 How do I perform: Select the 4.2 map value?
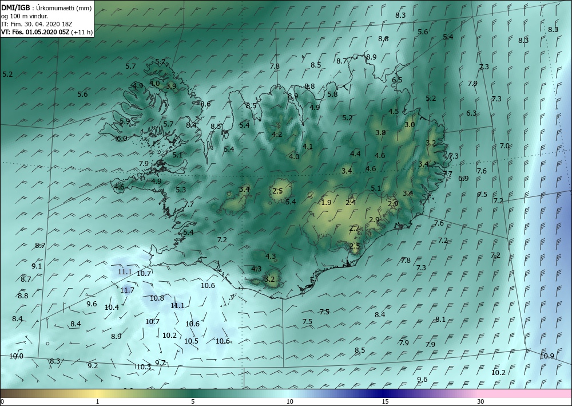[x=277, y=135]
